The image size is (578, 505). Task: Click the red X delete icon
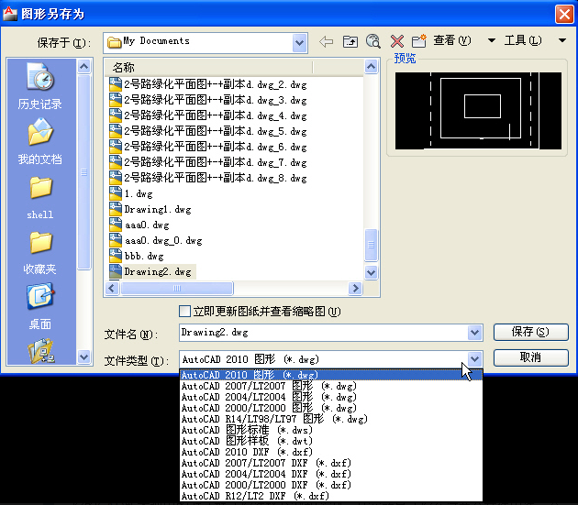(x=397, y=41)
